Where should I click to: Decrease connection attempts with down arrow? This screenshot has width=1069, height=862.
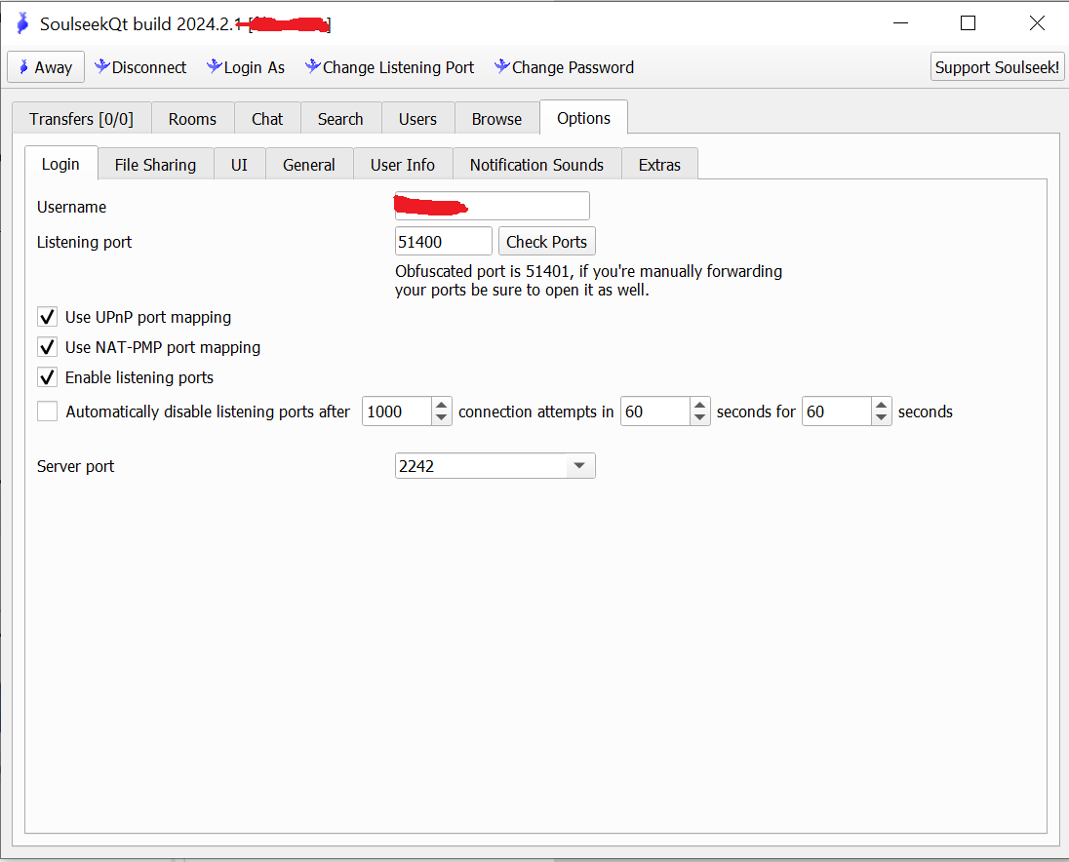click(442, 417)
